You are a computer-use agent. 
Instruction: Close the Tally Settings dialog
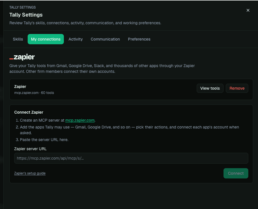point(248,10)
